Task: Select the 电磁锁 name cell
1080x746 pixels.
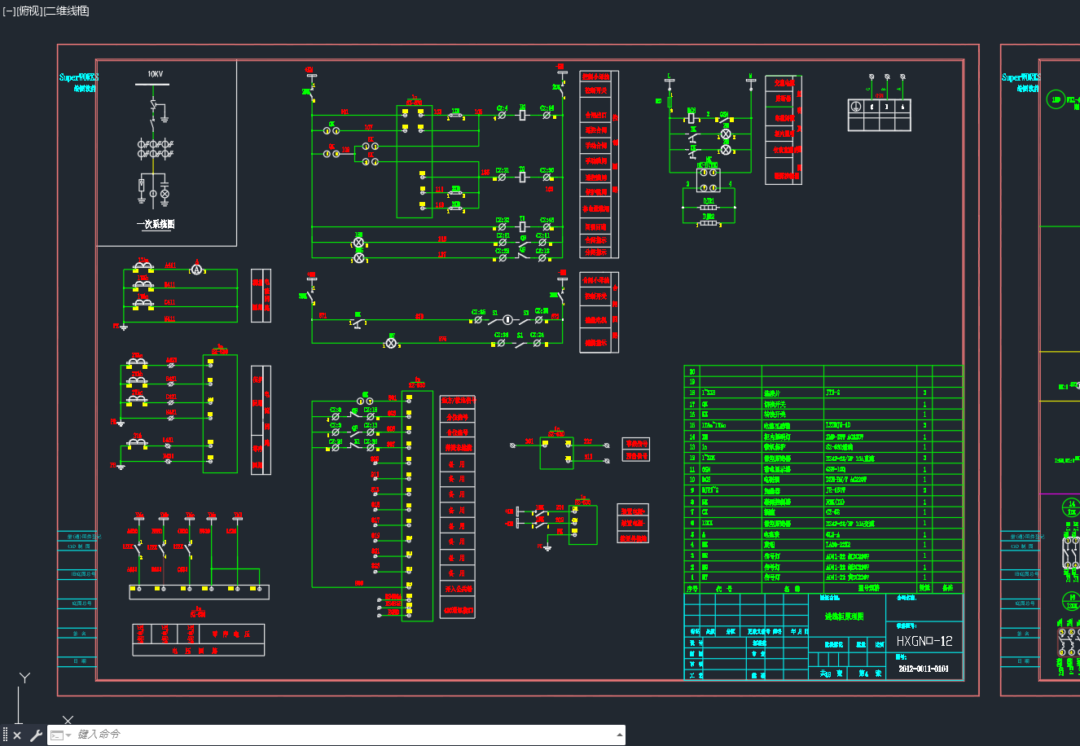Action: [792, 480]
